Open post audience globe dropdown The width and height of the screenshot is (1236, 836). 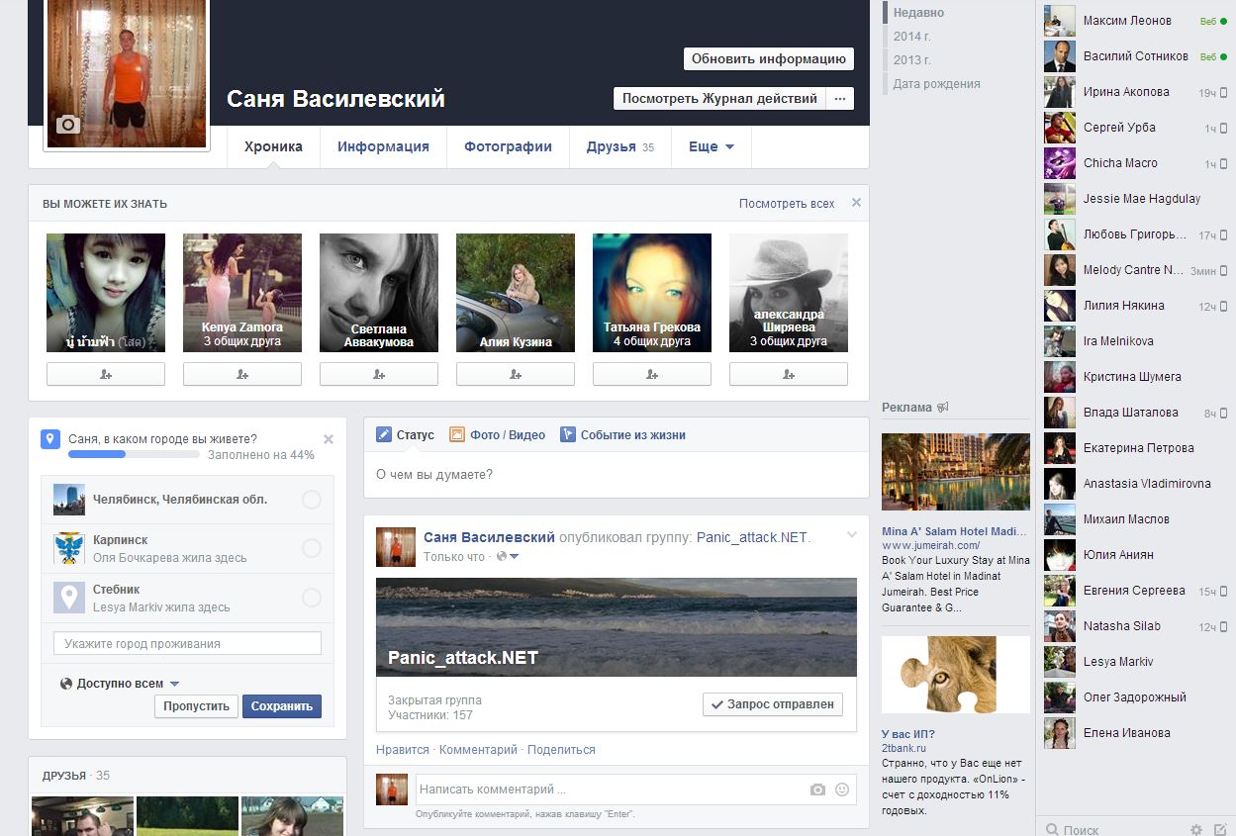(508, 557)
